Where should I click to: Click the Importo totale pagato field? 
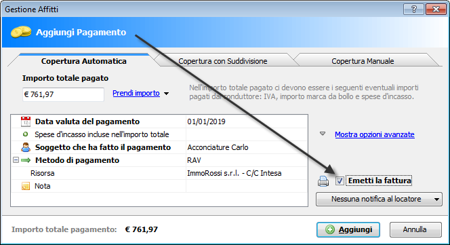63,94
